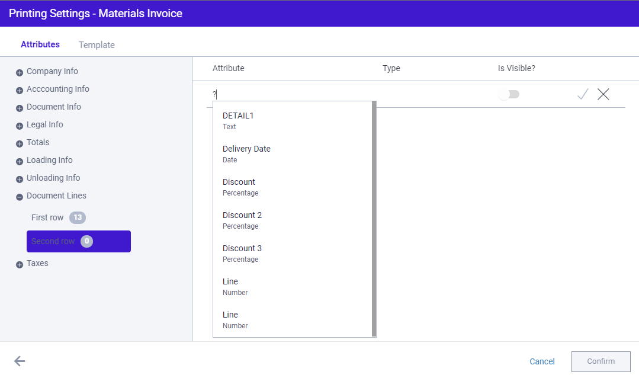Collapse the Document Lines node
Viewport: 639px width, 378px height.
tap(19, 197)
